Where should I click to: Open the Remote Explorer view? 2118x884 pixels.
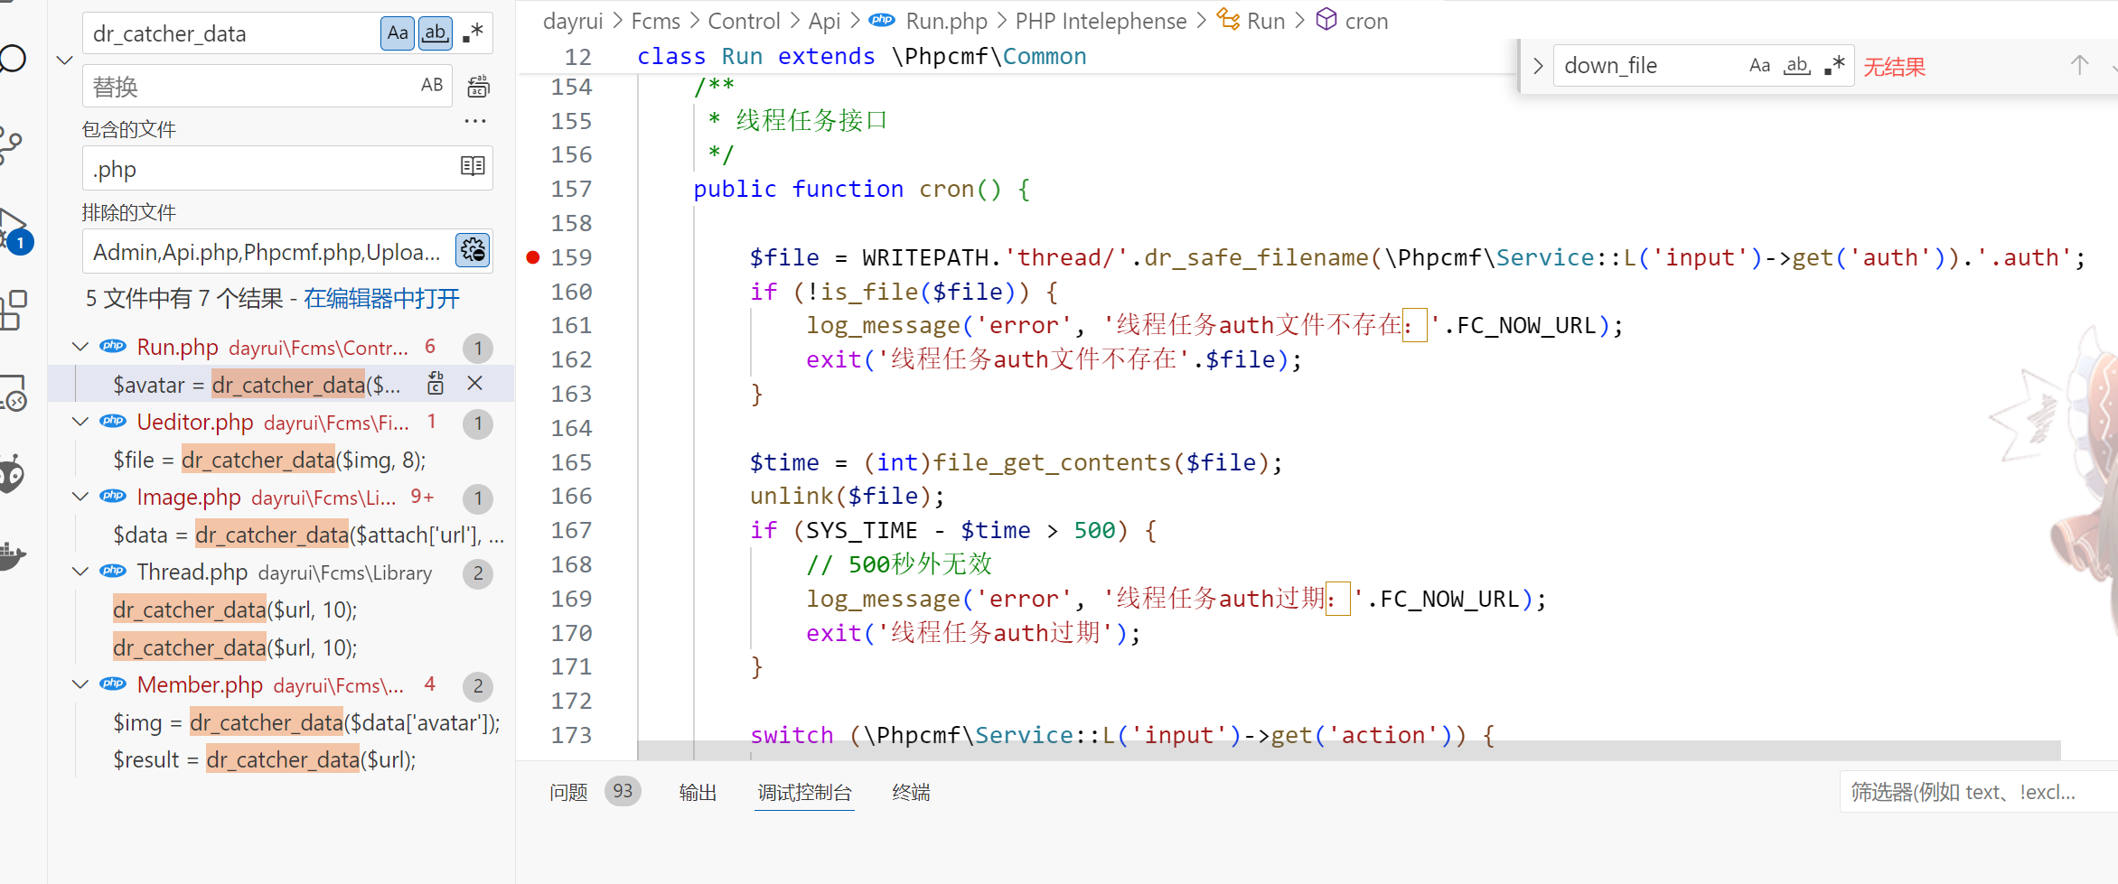(14, 393)
